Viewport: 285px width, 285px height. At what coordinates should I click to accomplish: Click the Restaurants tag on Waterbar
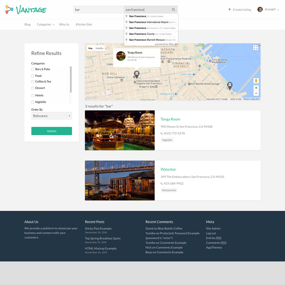pos(169,190)
